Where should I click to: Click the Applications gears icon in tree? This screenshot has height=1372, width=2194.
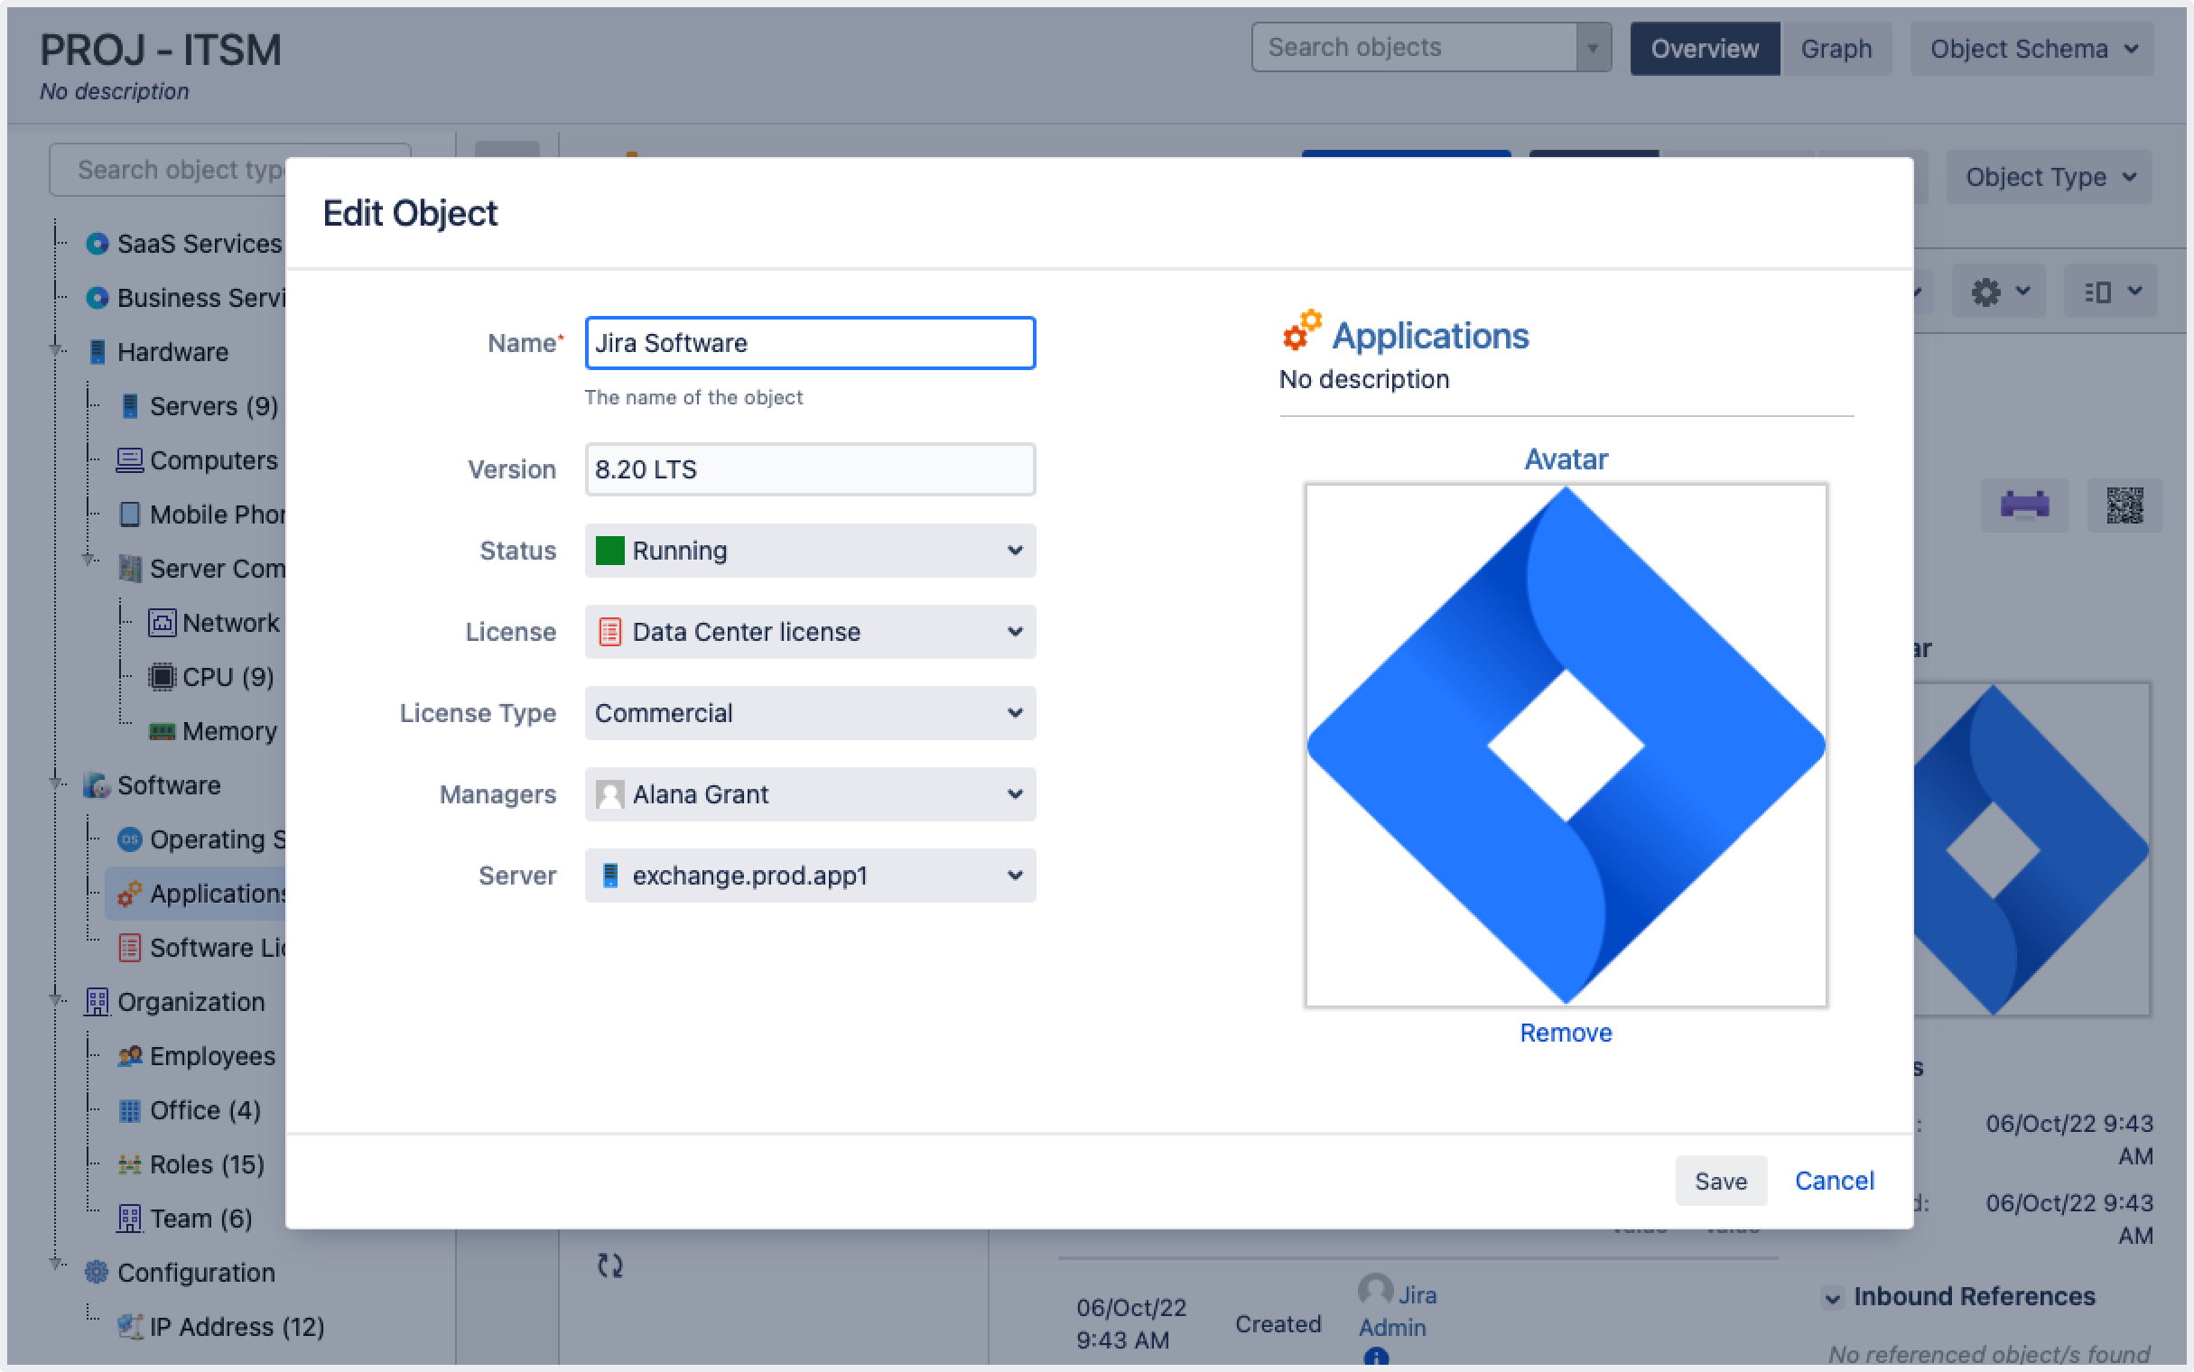130,894
